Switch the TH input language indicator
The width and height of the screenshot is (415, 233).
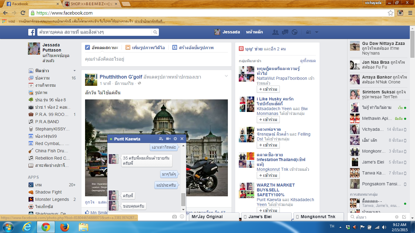point(332,227)
